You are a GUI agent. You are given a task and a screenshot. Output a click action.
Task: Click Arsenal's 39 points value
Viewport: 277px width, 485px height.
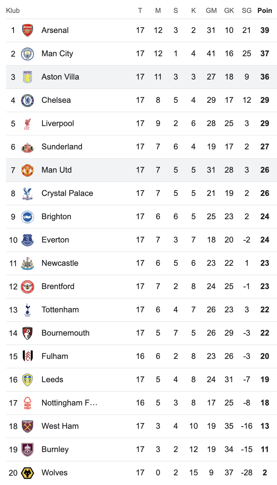tap(265, 30)
